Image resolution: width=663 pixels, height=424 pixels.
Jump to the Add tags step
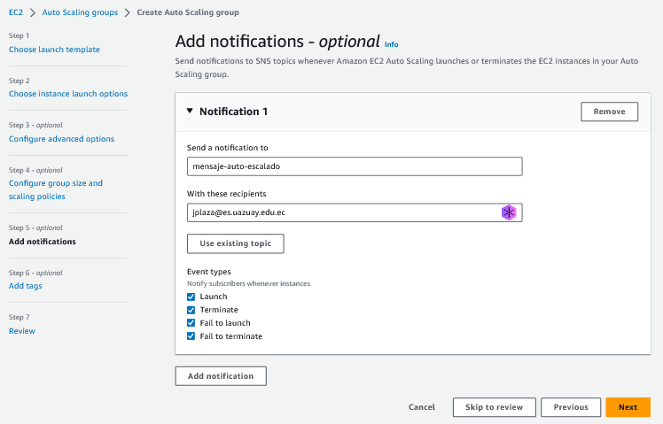25,286
